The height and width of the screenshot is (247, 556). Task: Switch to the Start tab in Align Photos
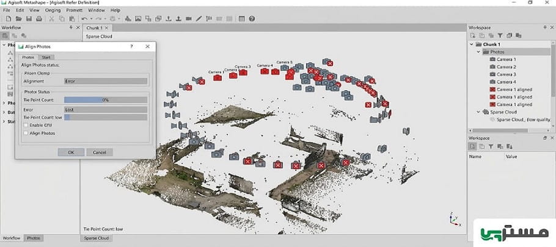(46, 57)
